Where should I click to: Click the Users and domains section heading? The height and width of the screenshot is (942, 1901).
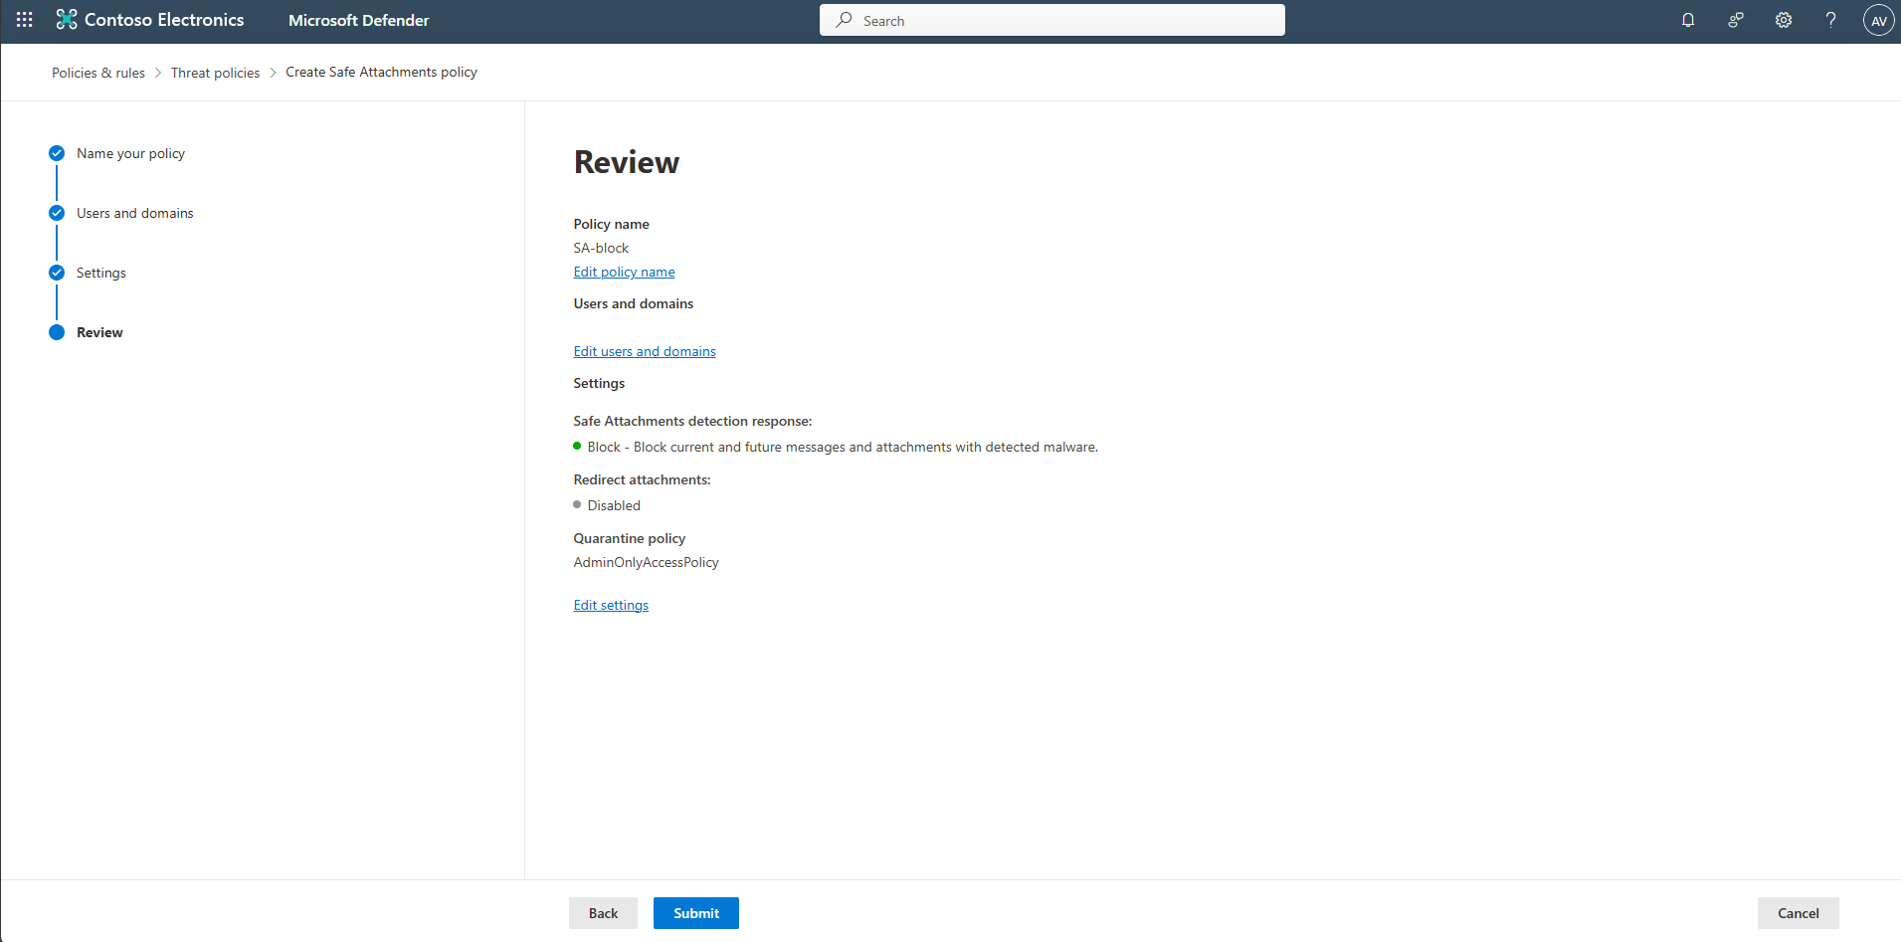coord(634,303)
